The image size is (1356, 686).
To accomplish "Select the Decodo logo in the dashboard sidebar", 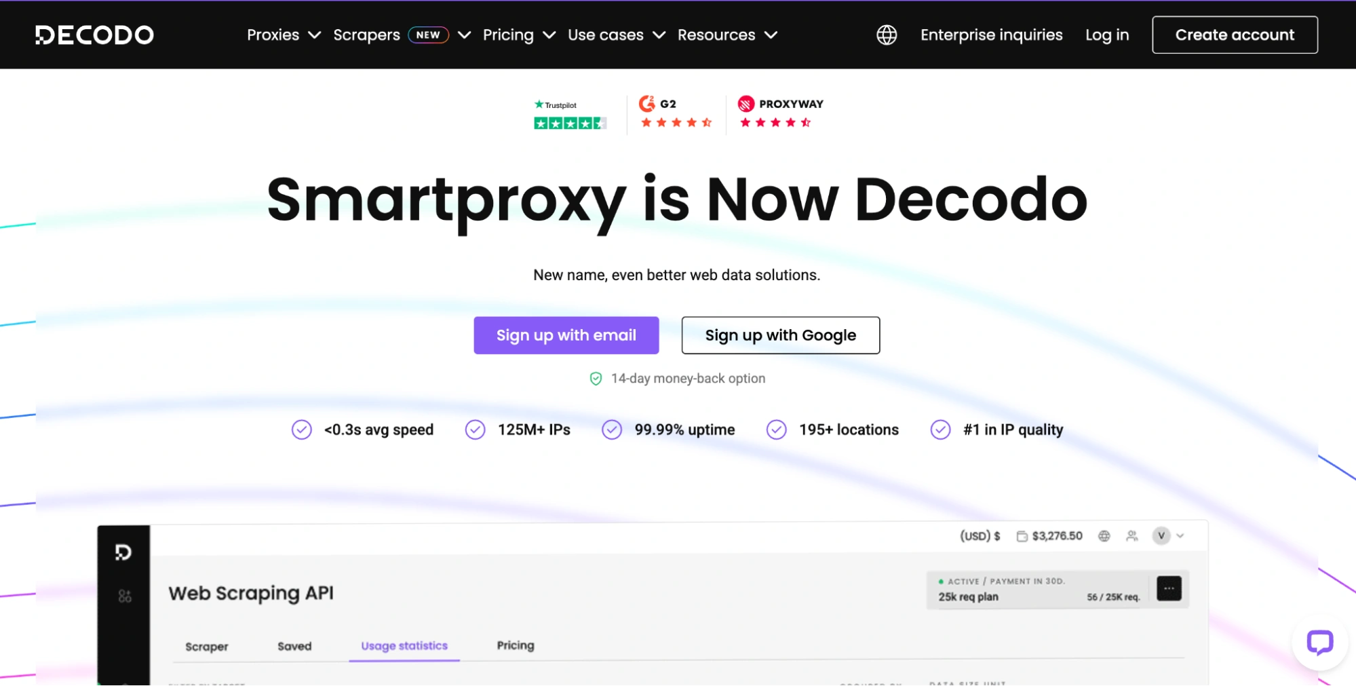I will tap(124, 553).
